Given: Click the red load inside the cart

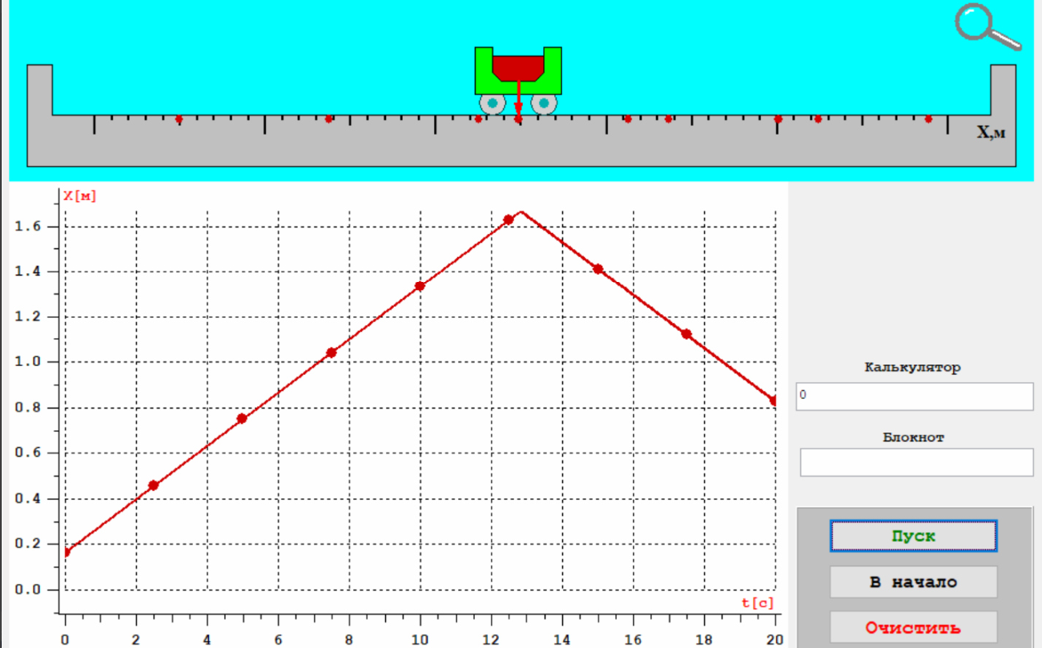Looking at the screenshot, I should point(518,68).
